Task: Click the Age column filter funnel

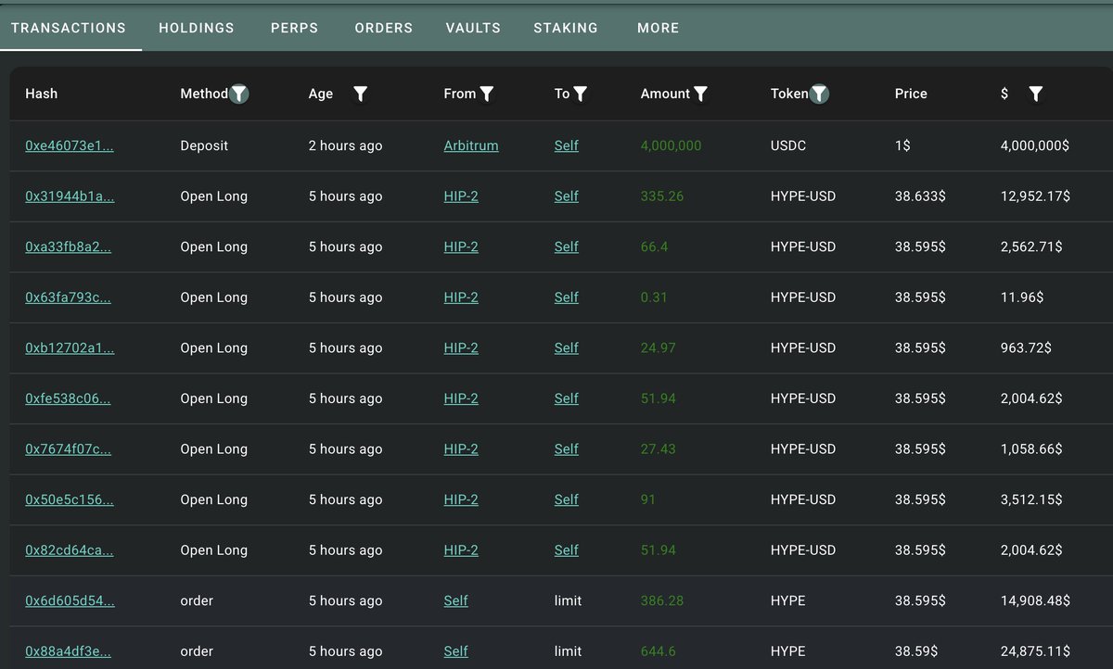Action: [360, 93]
